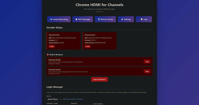The image size is (199, 105).
Task: Click the In Use badge on Channel 24.43 card
Action: 88,46
